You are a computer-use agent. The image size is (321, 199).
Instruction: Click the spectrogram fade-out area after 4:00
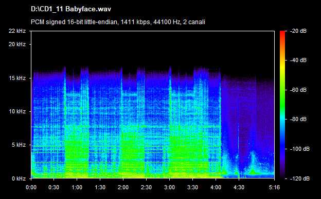click(248, 127)
